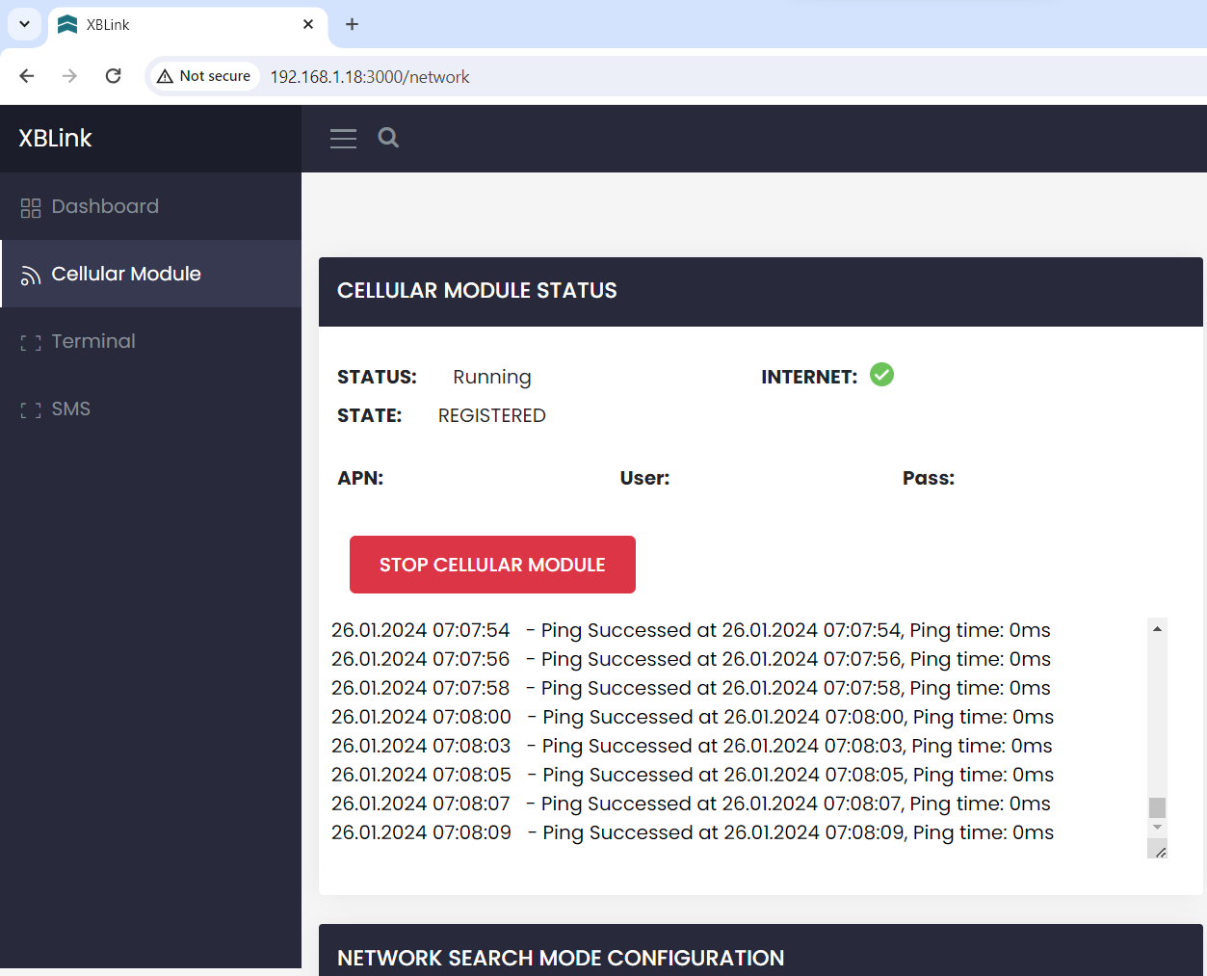Click the Terminal bracket icon in sidebar

(31, 343)
